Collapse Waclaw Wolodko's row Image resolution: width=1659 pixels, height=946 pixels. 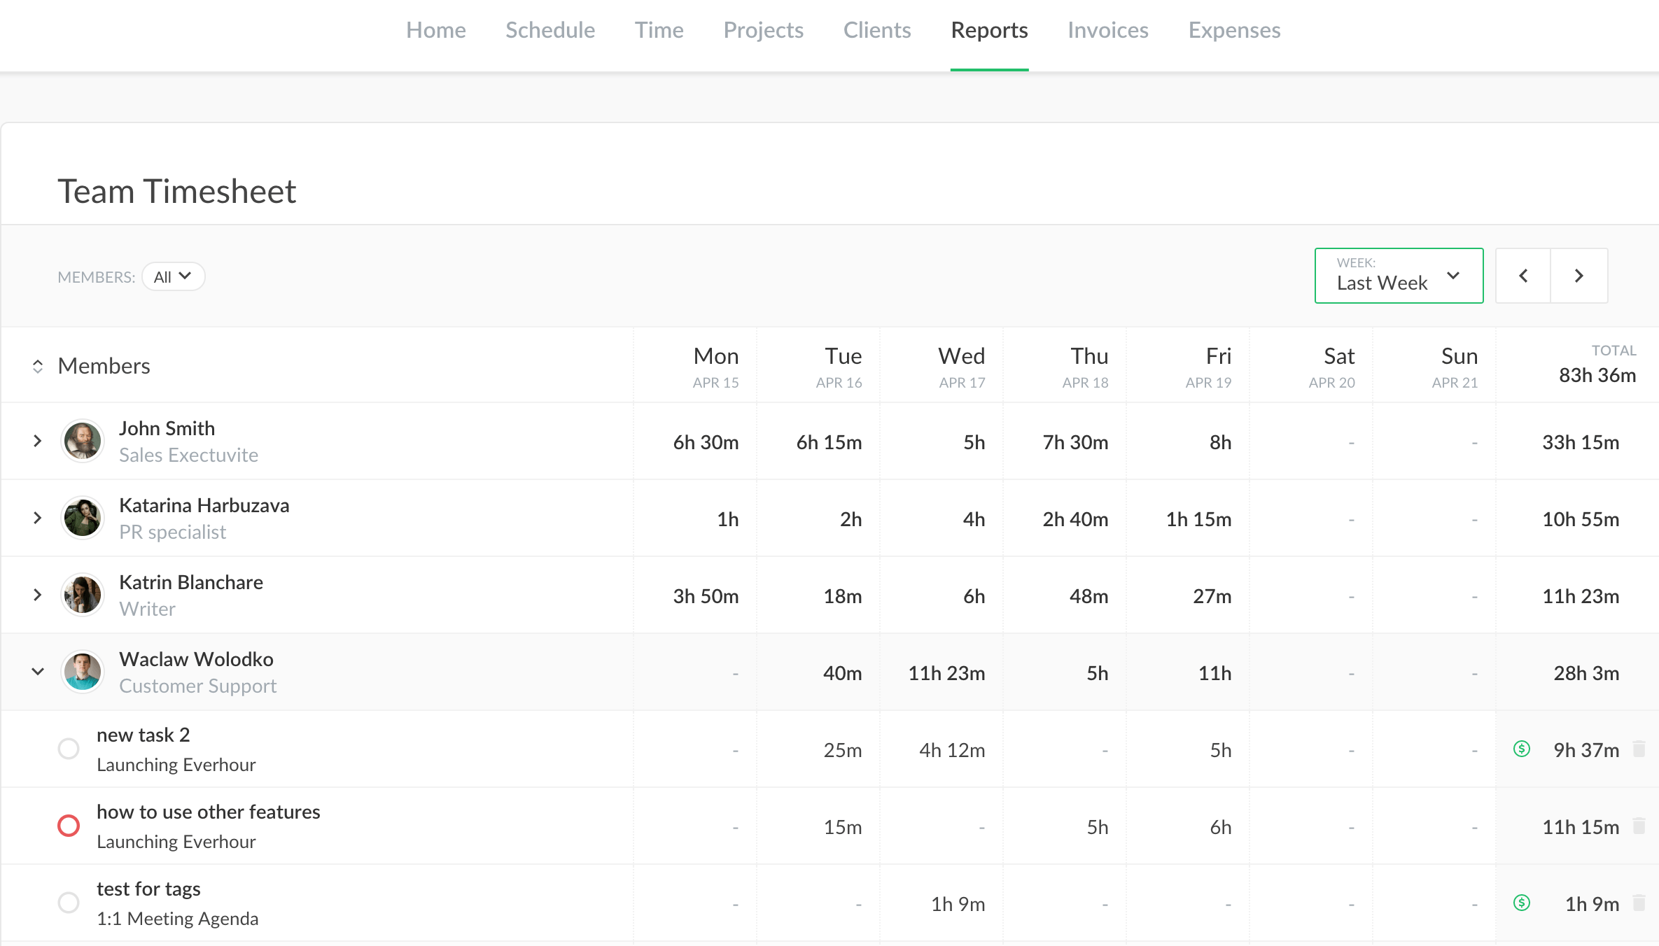tap(38, 672)
